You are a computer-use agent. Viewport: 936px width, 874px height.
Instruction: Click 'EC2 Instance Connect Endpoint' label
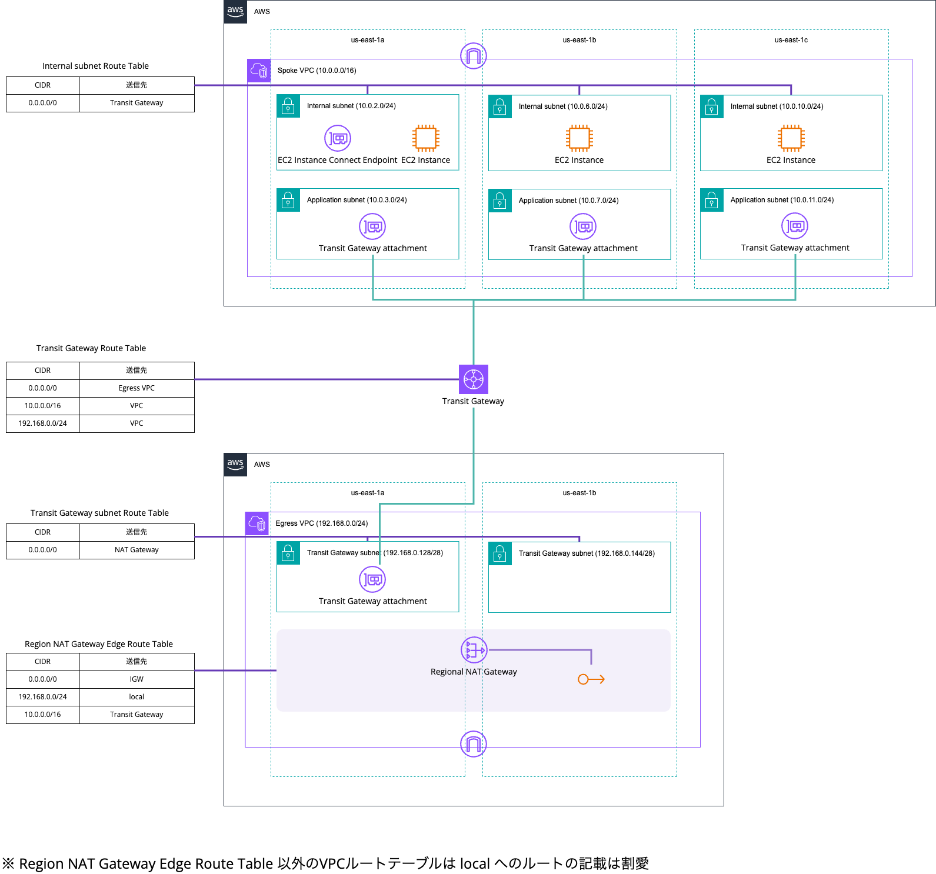[337, 160]
